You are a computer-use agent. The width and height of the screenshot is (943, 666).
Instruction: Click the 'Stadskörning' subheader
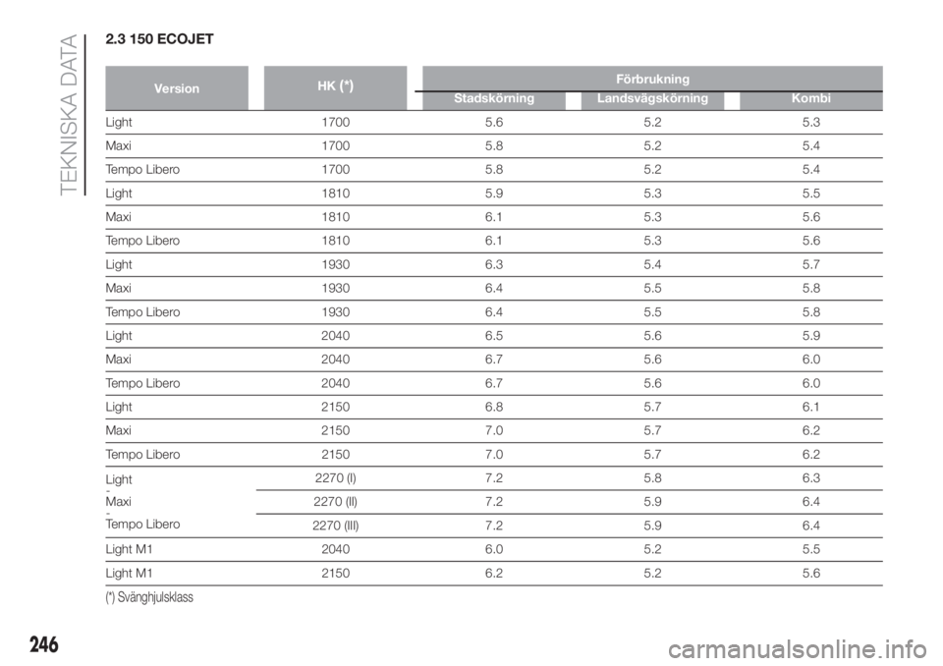coord(494,98)
